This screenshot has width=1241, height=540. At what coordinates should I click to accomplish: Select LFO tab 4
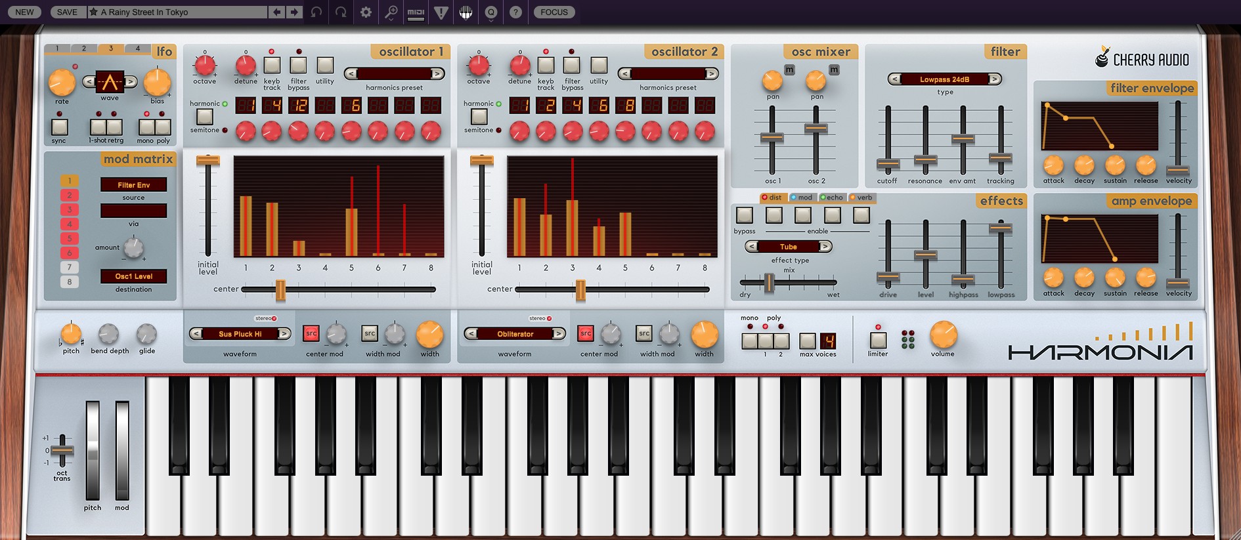click(138, 48)
